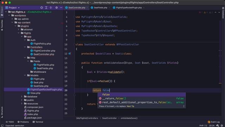
Task: Click the Collapse All icon in Project panel
Action: tap(51, 8)
